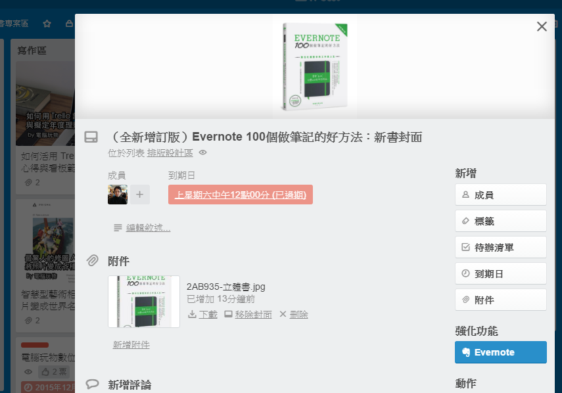Viewport: 562px width, 393px height.
Task: Open the Evernote power-up button
Action: point(501,352)
